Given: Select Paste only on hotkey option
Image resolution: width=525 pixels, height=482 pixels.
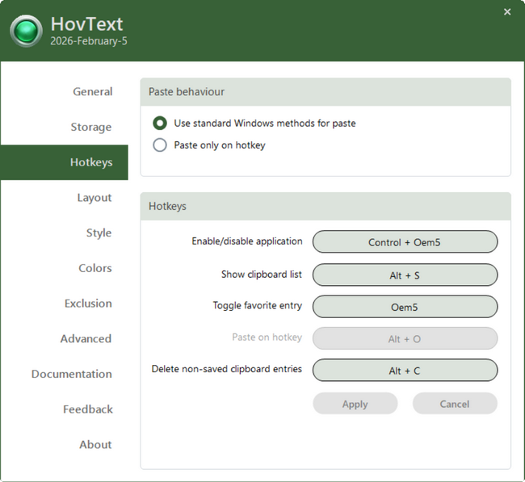Looking at the screenshot, I should pyautogui.click(x=160, y=145).
